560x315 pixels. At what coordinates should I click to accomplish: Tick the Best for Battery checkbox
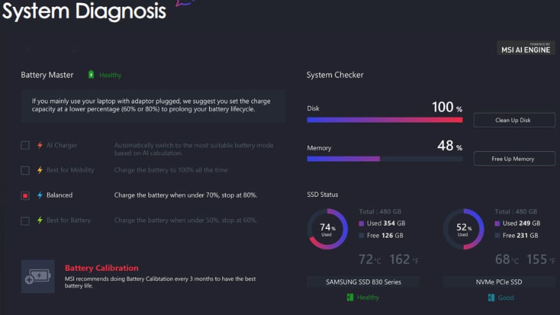pos(25,220)
